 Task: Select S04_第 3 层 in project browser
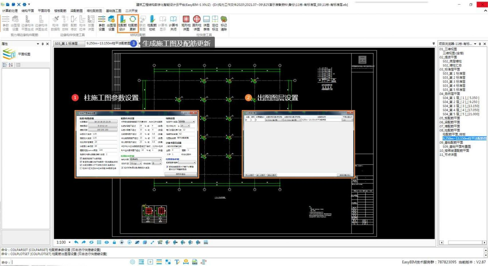[x=461, y=106]
